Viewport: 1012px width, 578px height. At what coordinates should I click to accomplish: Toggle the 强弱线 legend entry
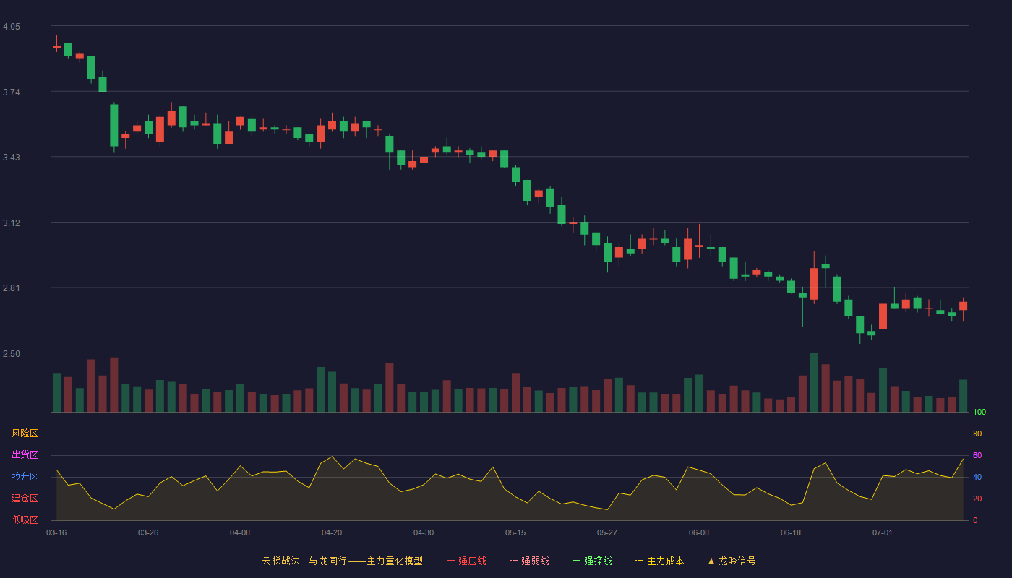(529, 561)
